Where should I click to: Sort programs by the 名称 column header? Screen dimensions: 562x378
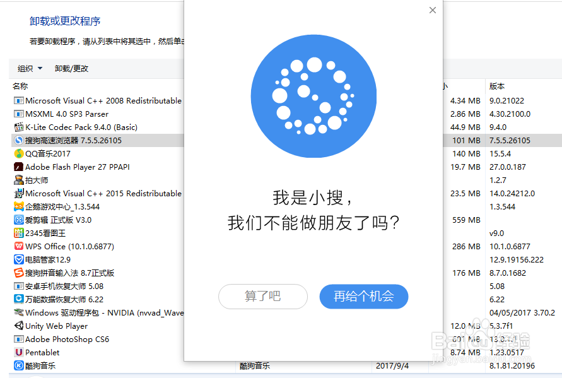point(20,85)
